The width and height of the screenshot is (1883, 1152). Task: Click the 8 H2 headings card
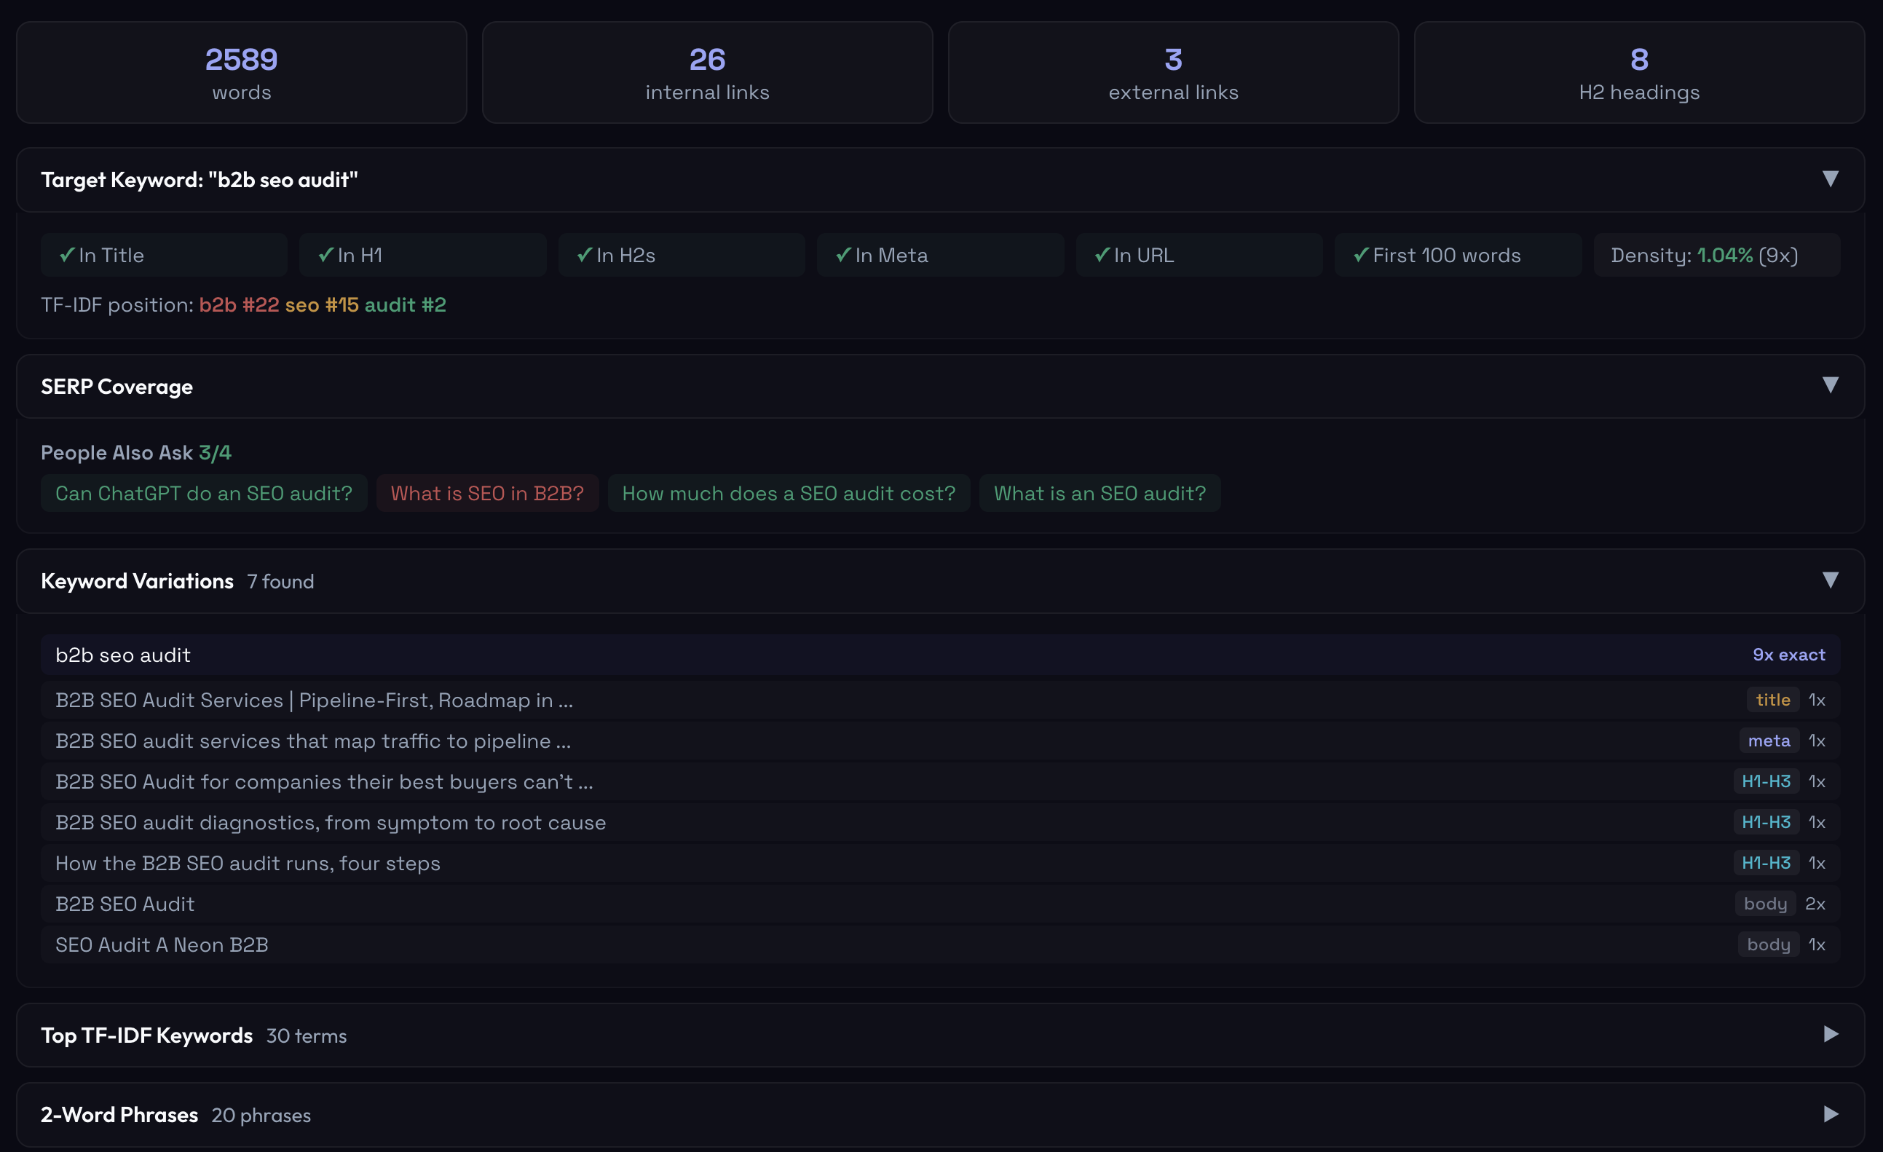click(x=1639, y=73)
